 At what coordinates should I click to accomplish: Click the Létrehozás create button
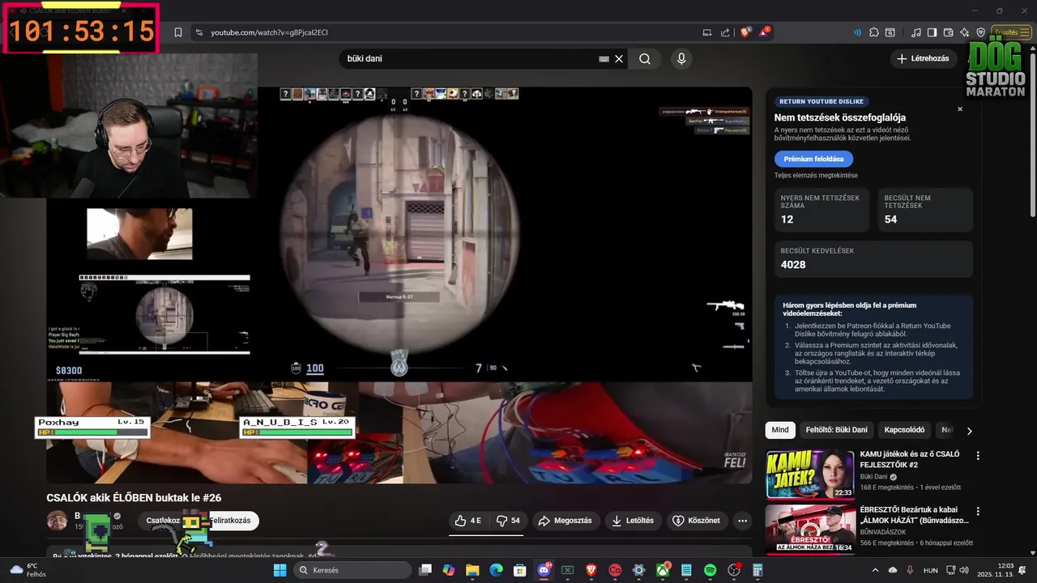click(923, 58)
